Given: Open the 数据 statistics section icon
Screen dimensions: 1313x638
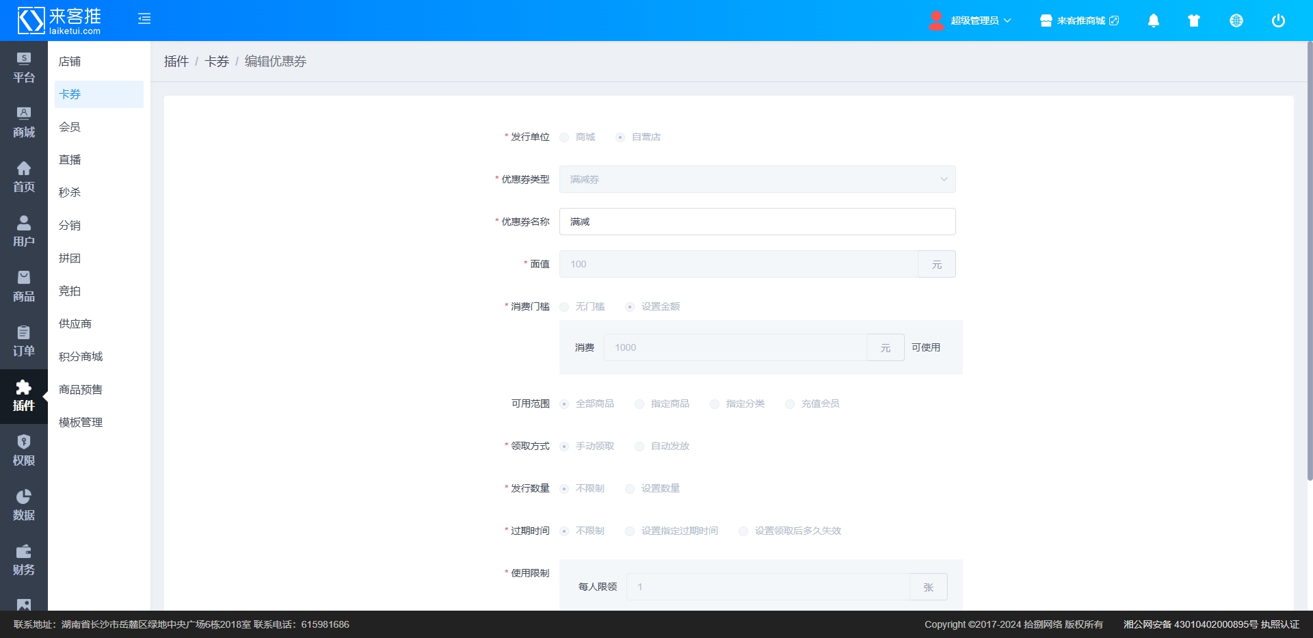Looking at the screenshot, I should click(x=24, y=506).
